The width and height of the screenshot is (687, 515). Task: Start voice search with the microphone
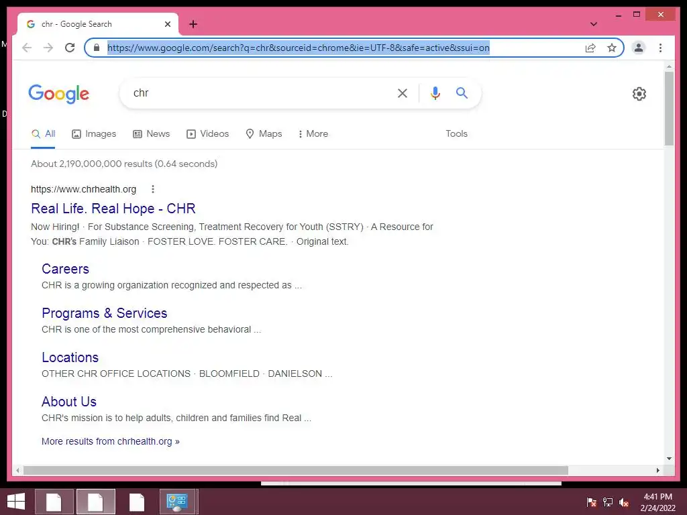[x=435, y=93]
